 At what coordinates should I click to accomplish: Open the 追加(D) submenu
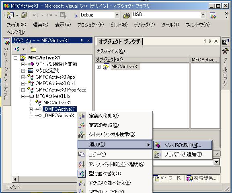[x=115, y=144]
